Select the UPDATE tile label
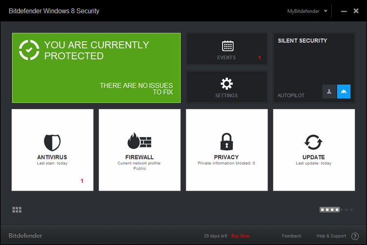This screenshot has height=245, width=367. point(314,157)
